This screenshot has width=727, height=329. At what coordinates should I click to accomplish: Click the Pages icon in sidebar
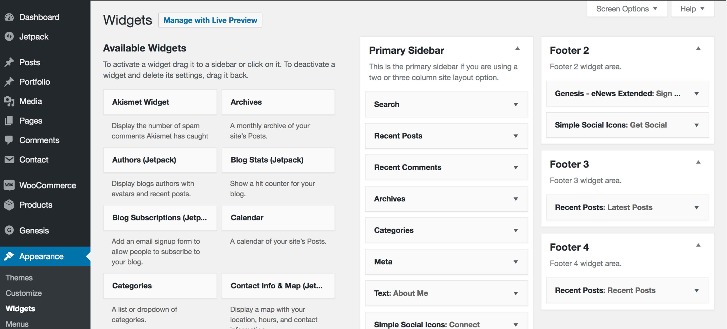(x=9, y=121)
